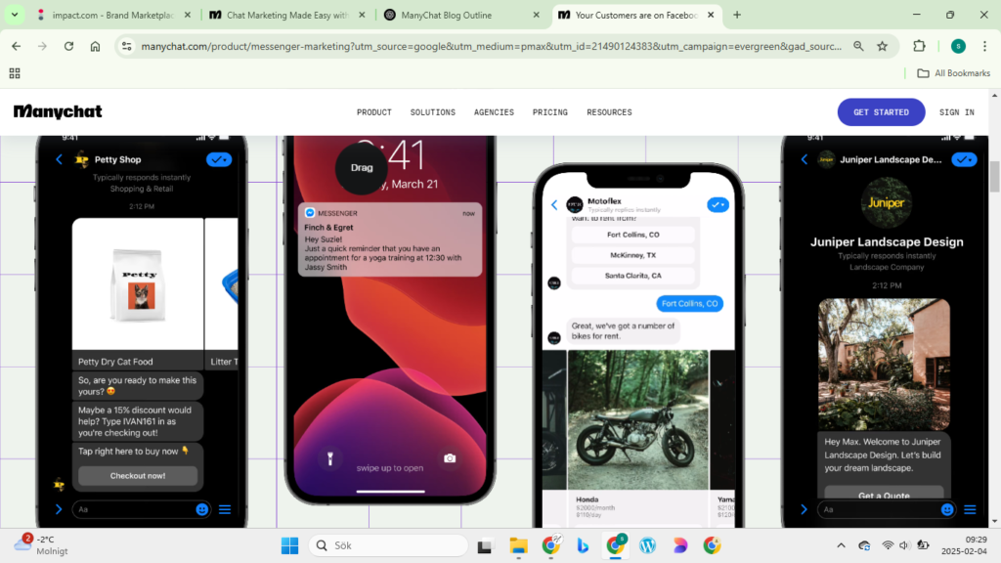The height and width of the screenshot is (563, 1001).
Task: Tap the emoji icon in Juniper chat
Action: [x=947, y=509]
